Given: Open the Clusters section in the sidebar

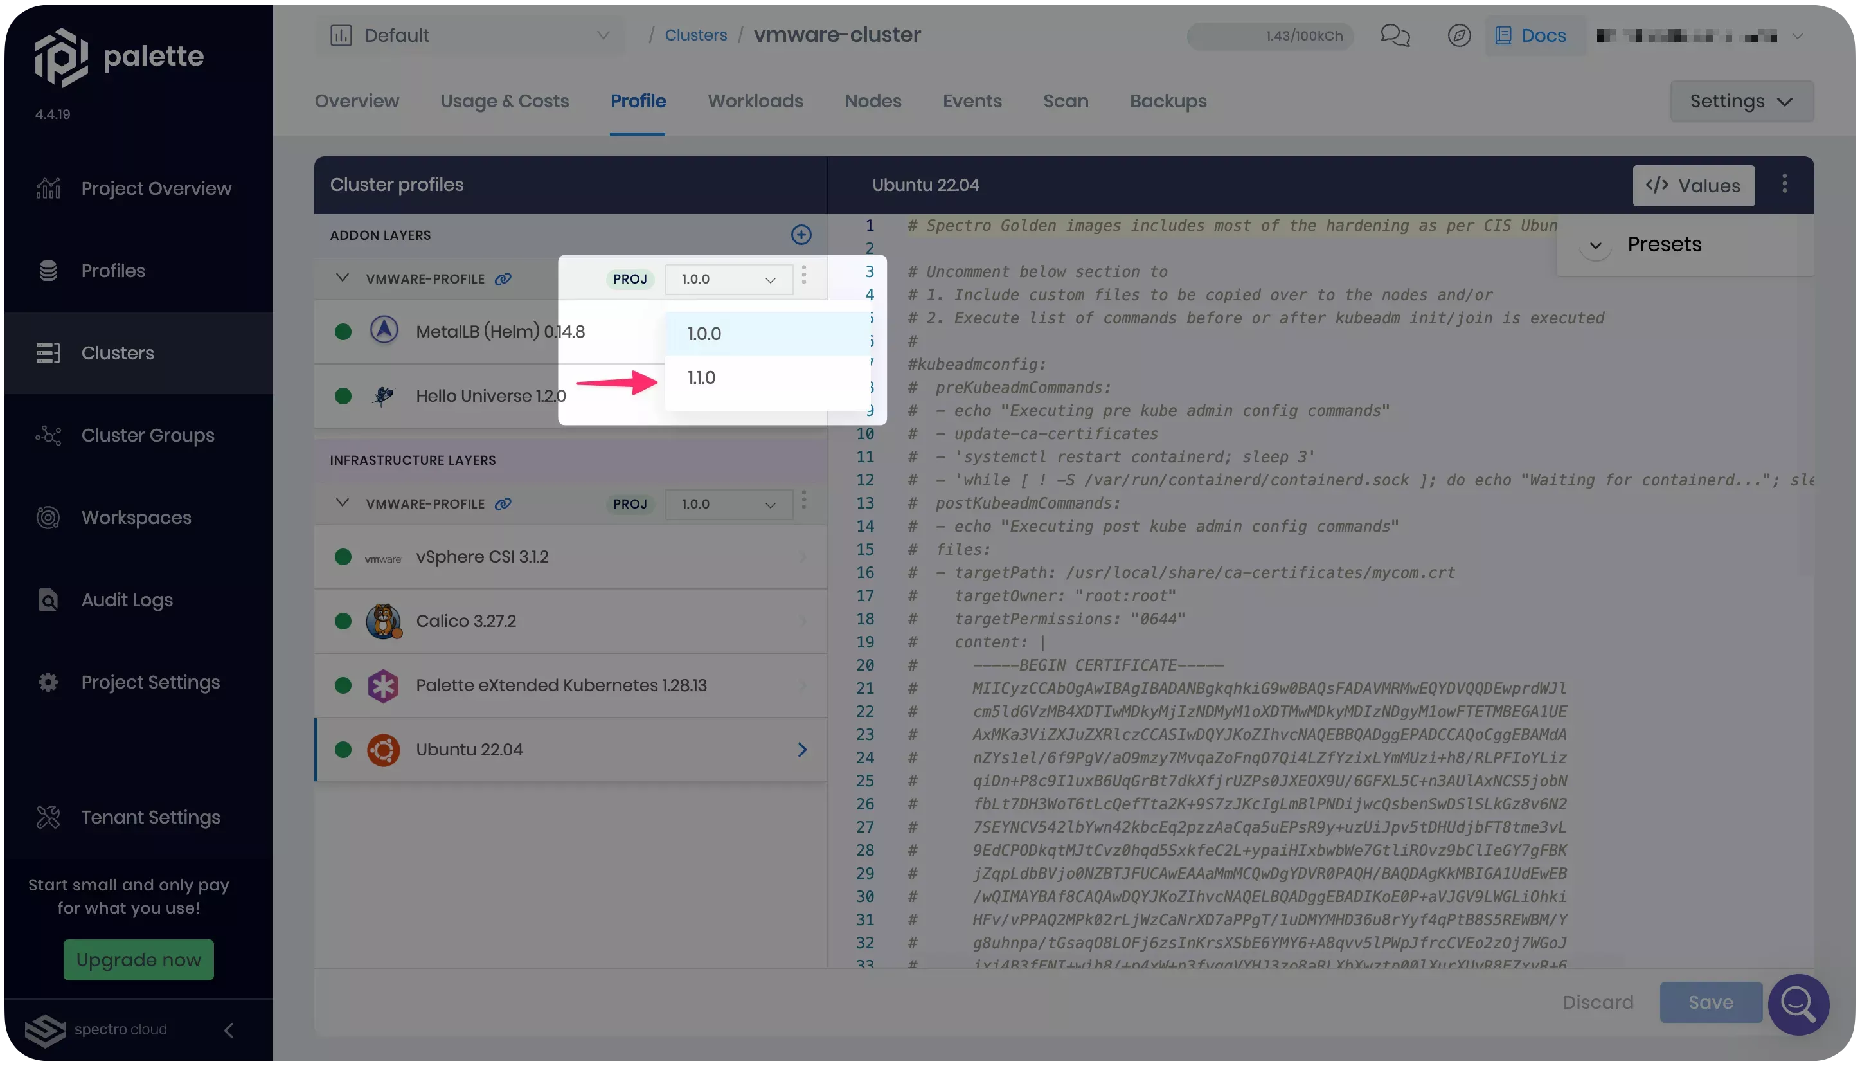Looking at the screenshot, I should (117, 353).
